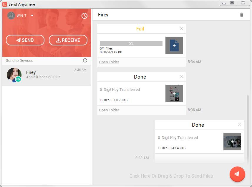Click Firey's profile photo in device list

pyautogui.click(x=14, y=75)
